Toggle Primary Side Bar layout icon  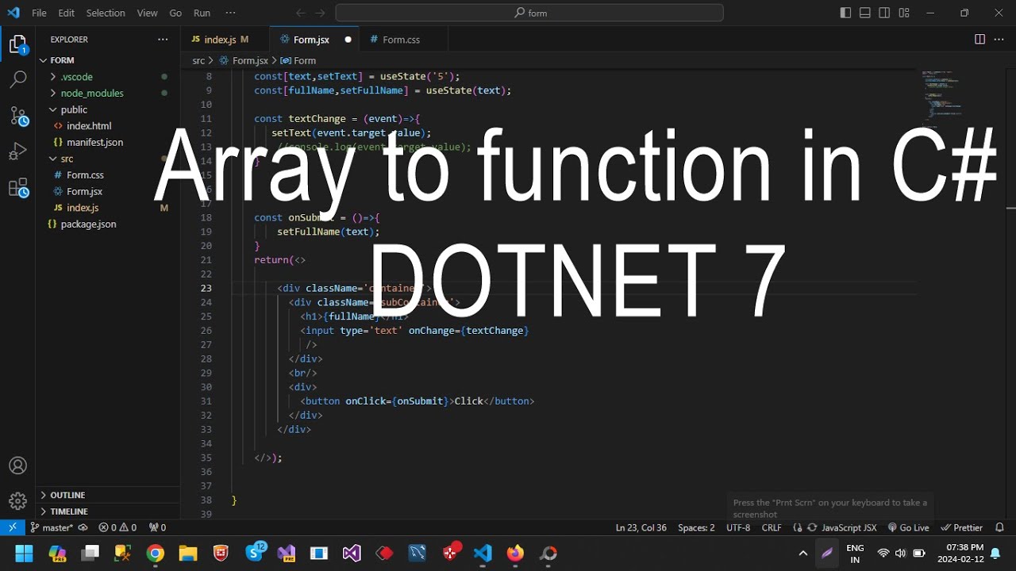coord(845,13)
